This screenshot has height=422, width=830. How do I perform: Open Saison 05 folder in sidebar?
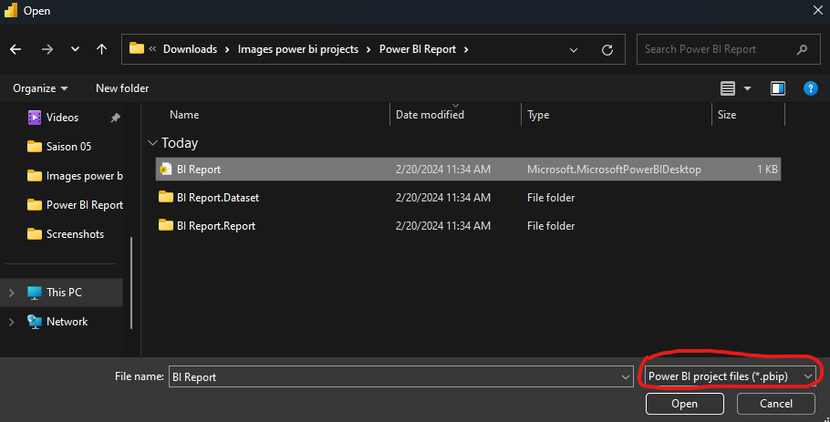(x=68, y=147)
